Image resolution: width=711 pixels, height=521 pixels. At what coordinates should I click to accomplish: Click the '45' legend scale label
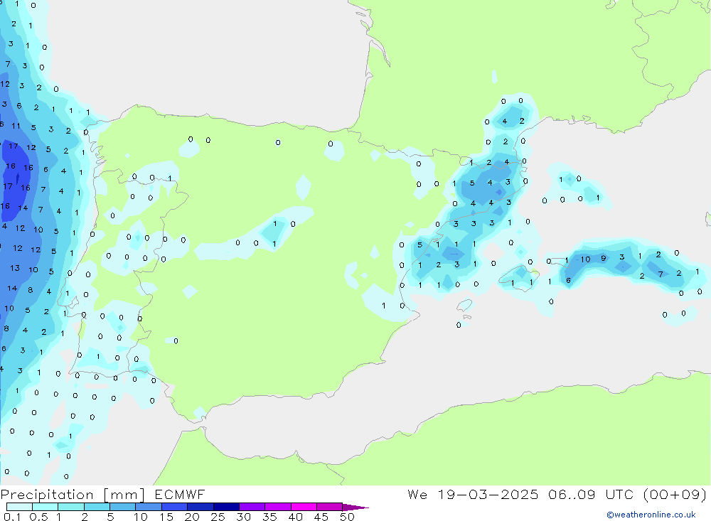[321, 517]
